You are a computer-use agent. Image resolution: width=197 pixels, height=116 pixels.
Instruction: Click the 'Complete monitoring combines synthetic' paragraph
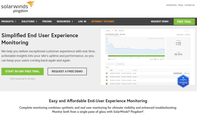tap(98, 110)
